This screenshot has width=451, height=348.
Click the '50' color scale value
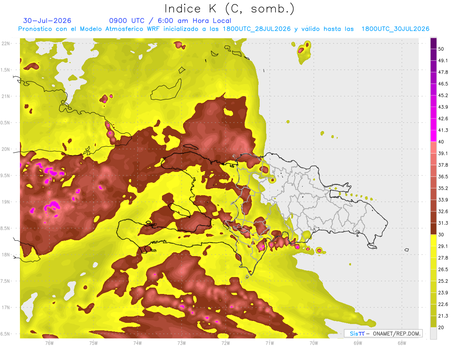[441, 49]
